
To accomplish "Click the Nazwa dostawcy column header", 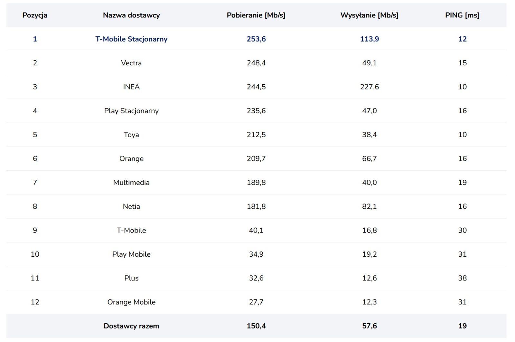I will coord(131,15).
